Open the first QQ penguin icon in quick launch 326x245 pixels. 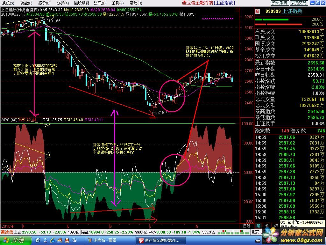pyautogui.click(x=60, y=240)
